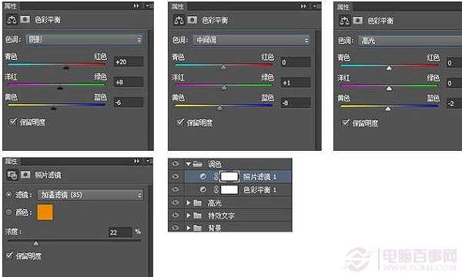Click folder icon of 背景 group
The height and width of the screenshot is (277, 462).
point(197,228)
